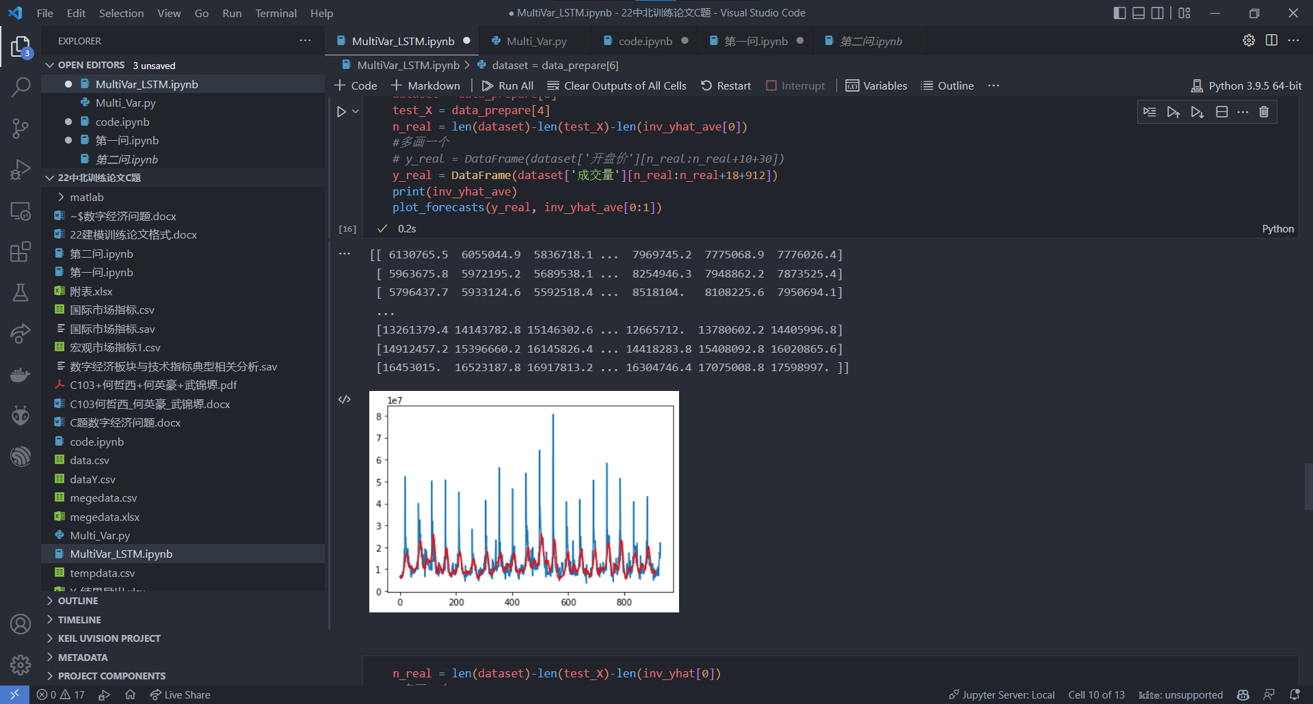Delete the current cell
This screenshot has height=704, width=1313.
[1264, 112]
